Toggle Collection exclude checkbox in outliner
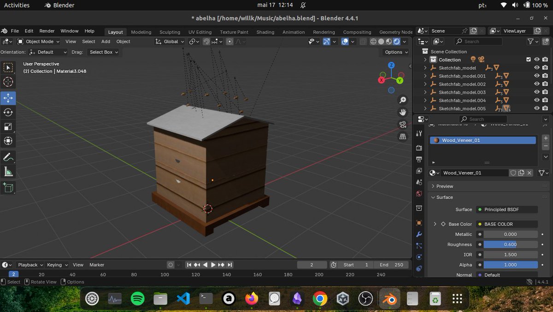Viewport: 553px width, 312px height. [x=529, y=60]
